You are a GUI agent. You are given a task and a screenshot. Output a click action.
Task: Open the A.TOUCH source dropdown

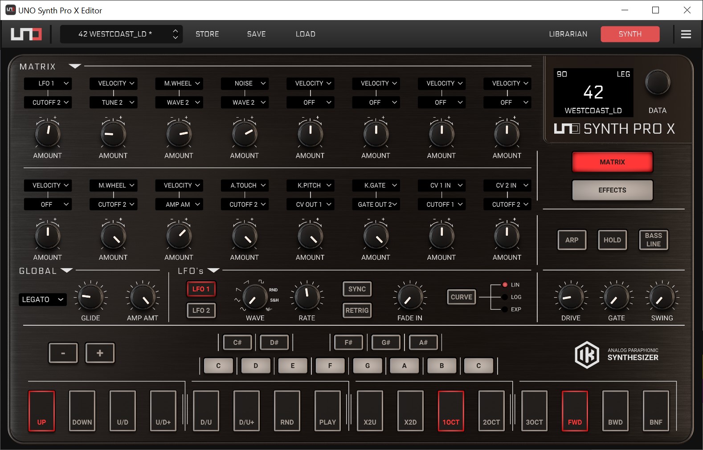(x=245, y=185)
